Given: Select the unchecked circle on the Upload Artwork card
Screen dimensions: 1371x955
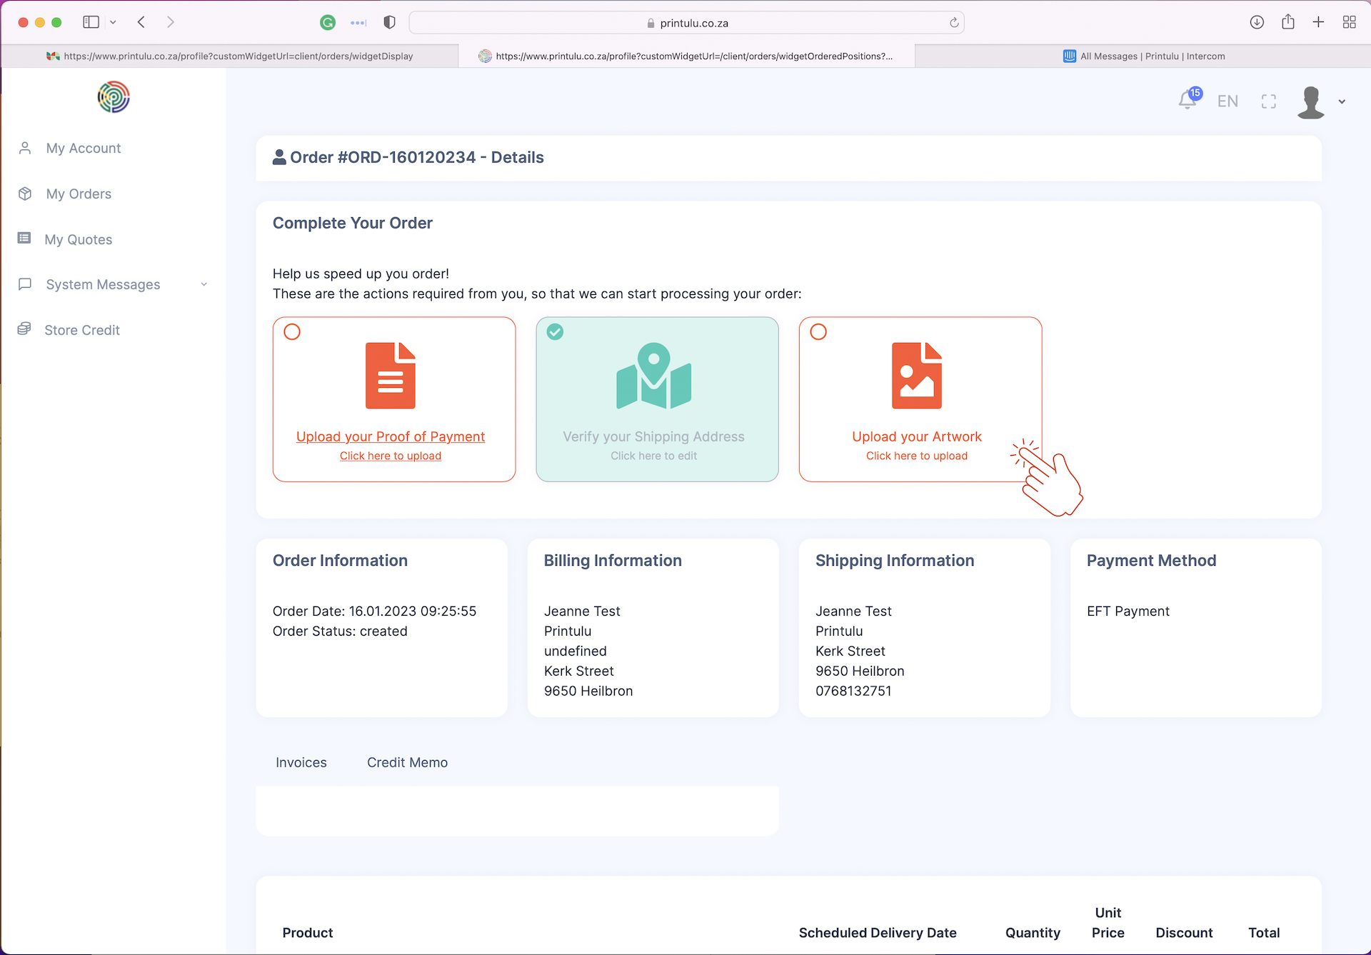Looking at the screenshot, I should [818, 332].
